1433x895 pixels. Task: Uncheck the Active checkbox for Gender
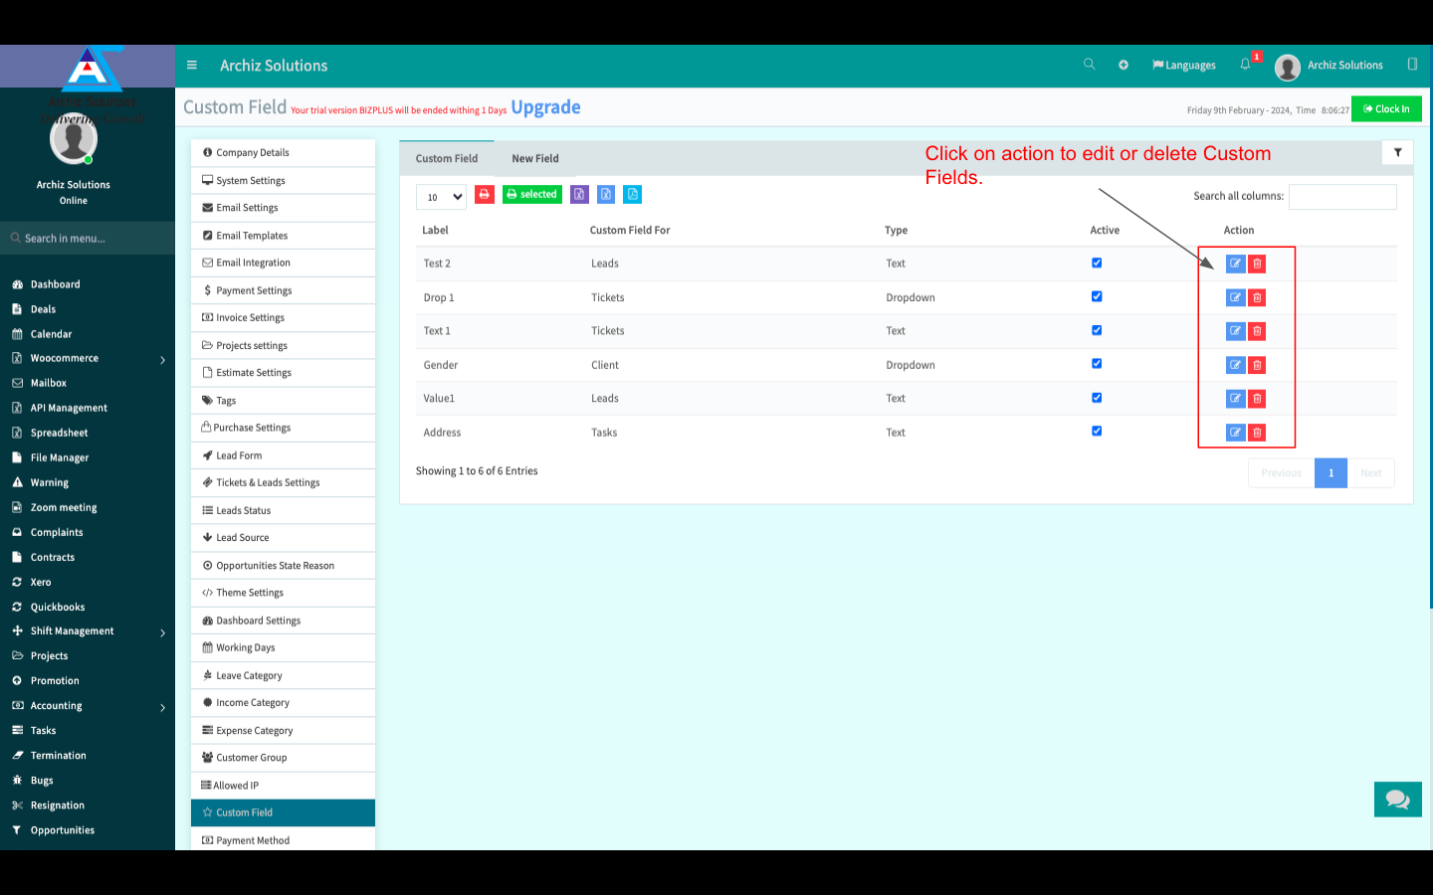click(x=1097, y=364)
